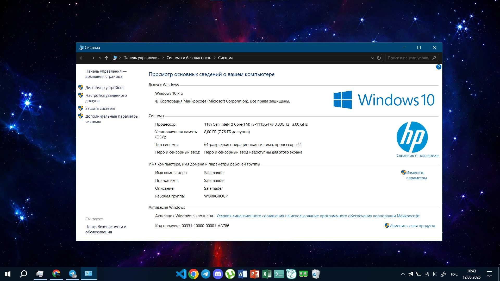Show hidden system tray icons
Viewport: 500px width, 281px height.
403,274
